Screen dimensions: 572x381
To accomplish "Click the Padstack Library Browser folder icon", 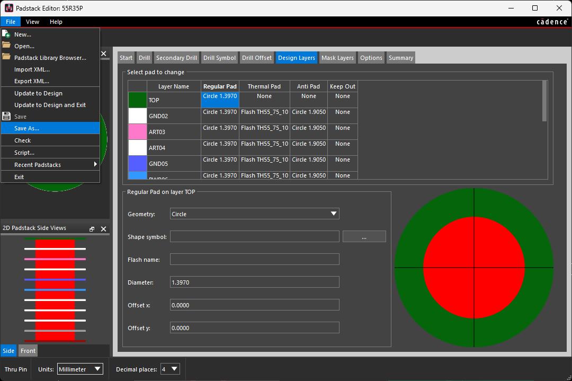I will [6, 57].
